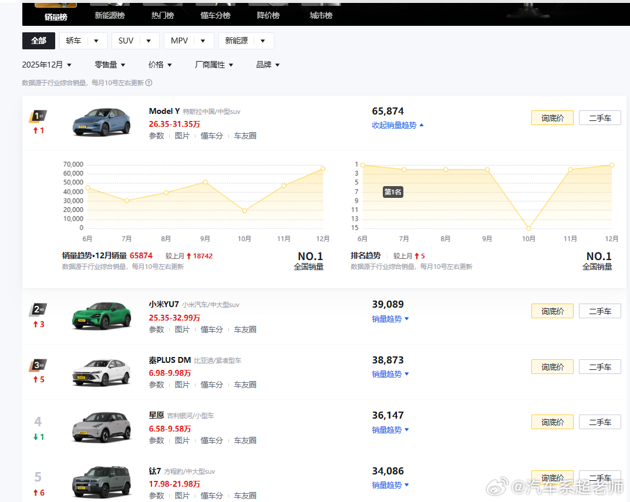The image size is (630, 502).
Task: View the 城市榜 tab
Action: click(320, 16)
